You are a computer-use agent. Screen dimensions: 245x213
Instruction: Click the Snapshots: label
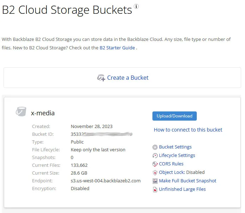pyautogui.click(x=44, y=157)
